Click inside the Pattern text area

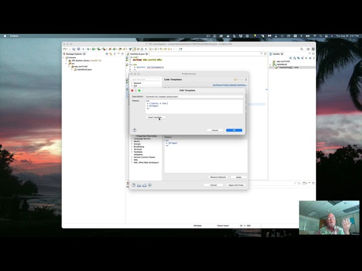click(194, 107)
